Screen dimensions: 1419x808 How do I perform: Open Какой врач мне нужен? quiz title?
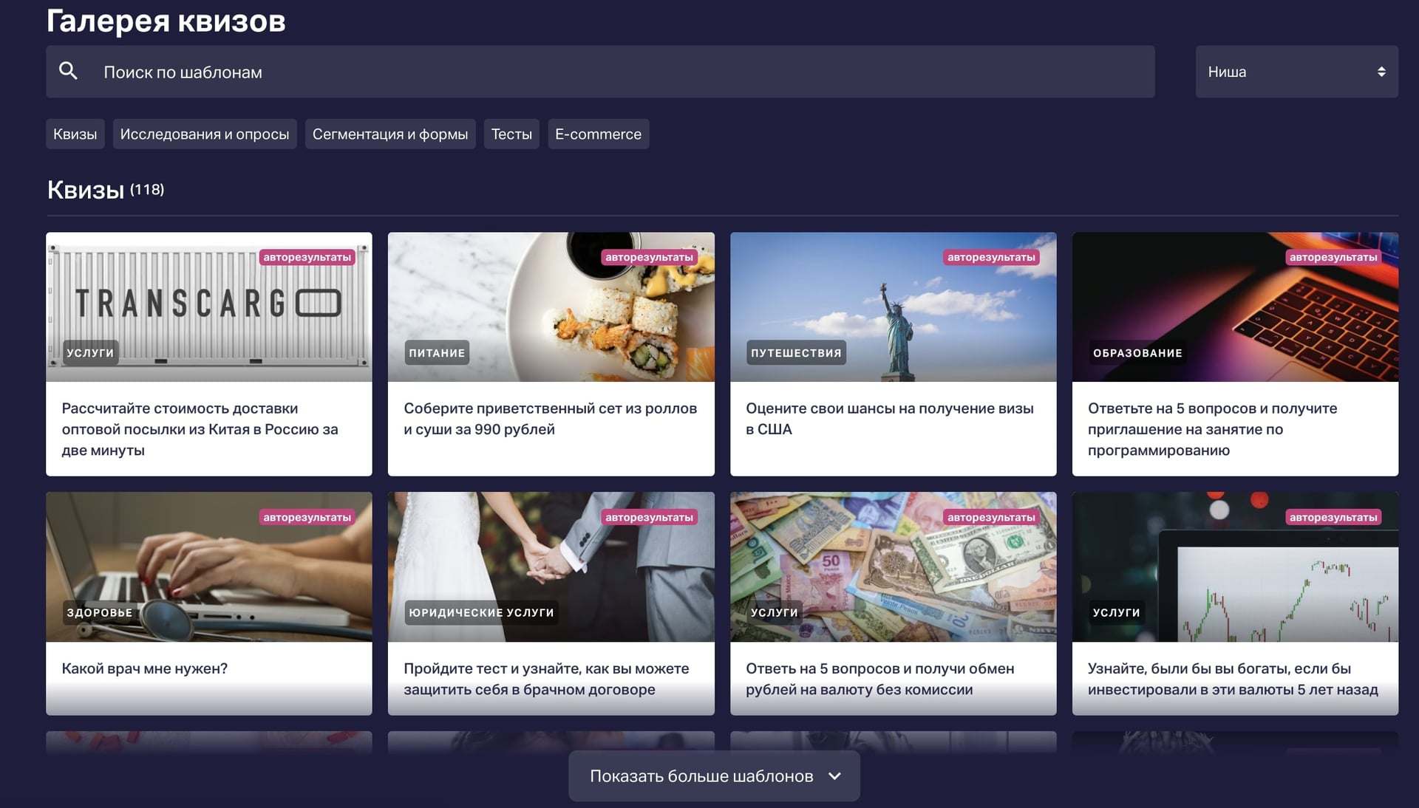(144, 668)
